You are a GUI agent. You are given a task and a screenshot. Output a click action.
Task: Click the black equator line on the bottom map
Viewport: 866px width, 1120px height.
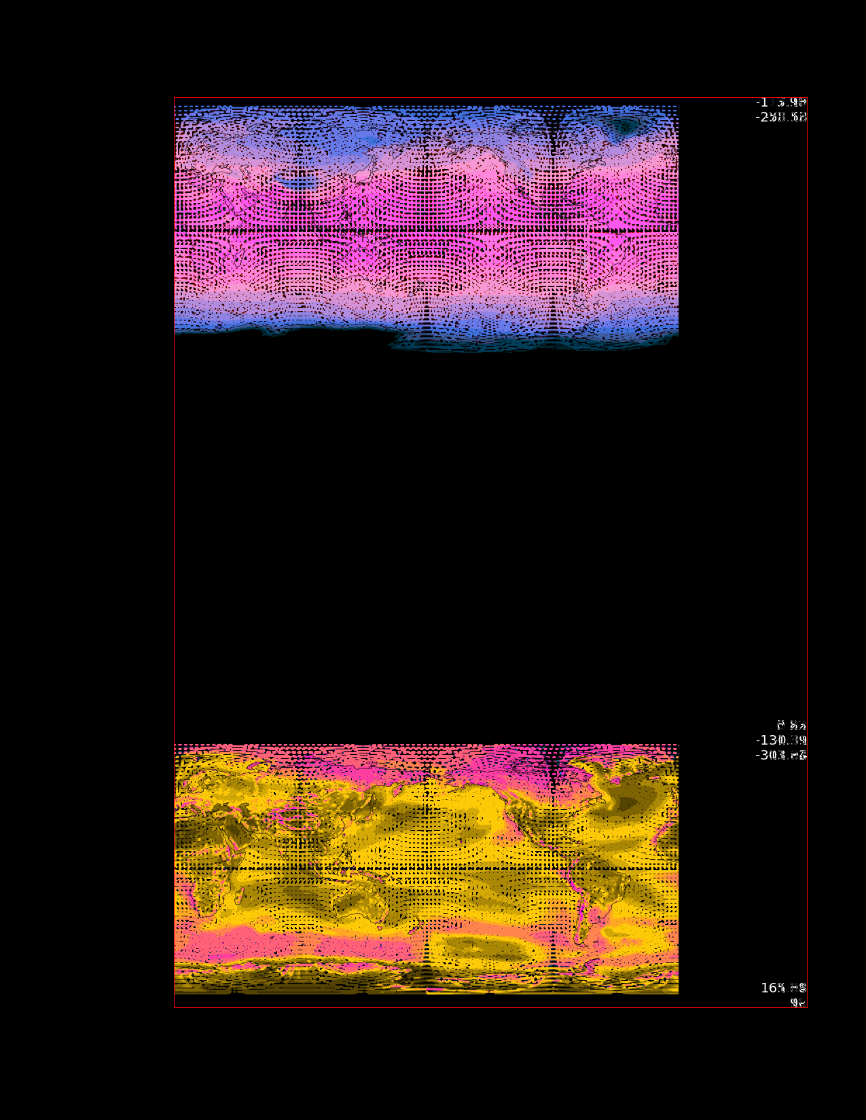tap(426, 868)
